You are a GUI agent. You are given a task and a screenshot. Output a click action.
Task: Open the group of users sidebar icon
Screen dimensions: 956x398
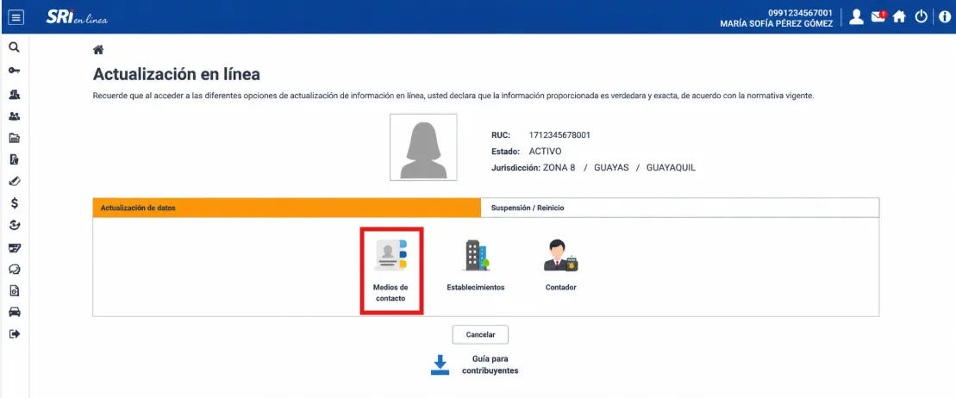[15, 116]
